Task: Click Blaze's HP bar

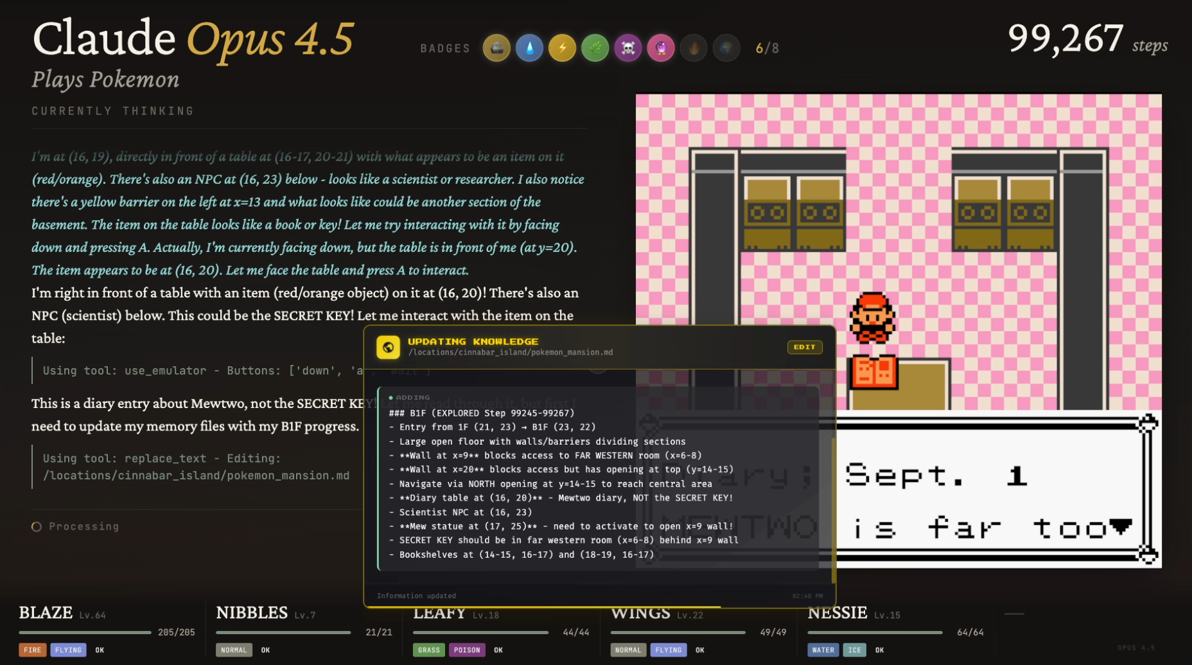Action: 85,633
